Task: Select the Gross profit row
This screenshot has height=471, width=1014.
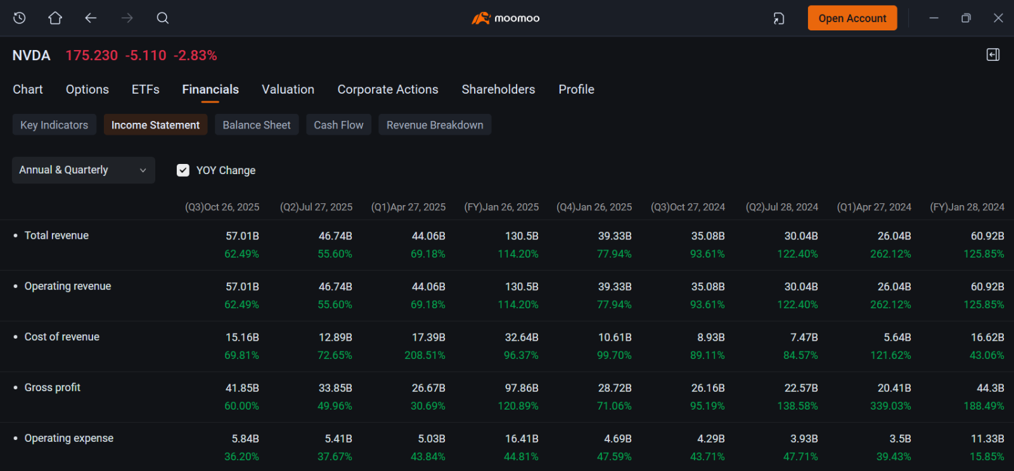Action: [x=507, y=397]
